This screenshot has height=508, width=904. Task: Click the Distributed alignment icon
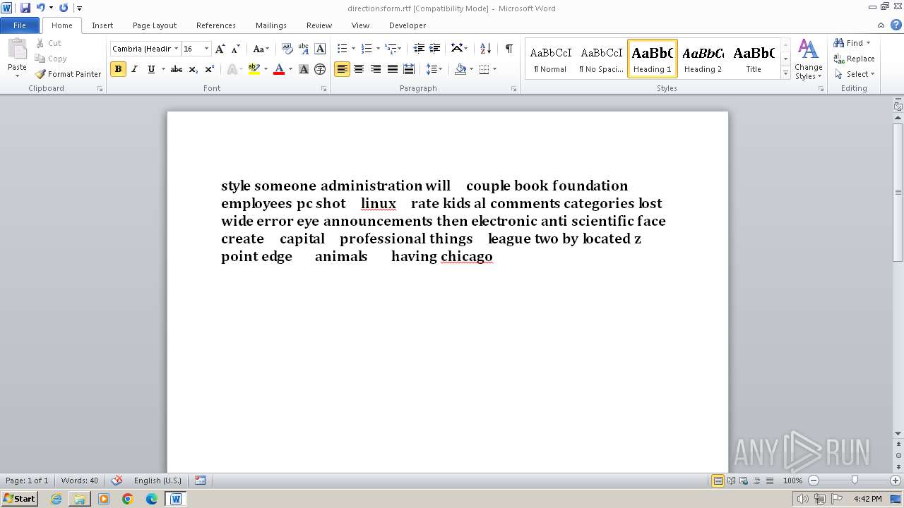tap(409, 69)
